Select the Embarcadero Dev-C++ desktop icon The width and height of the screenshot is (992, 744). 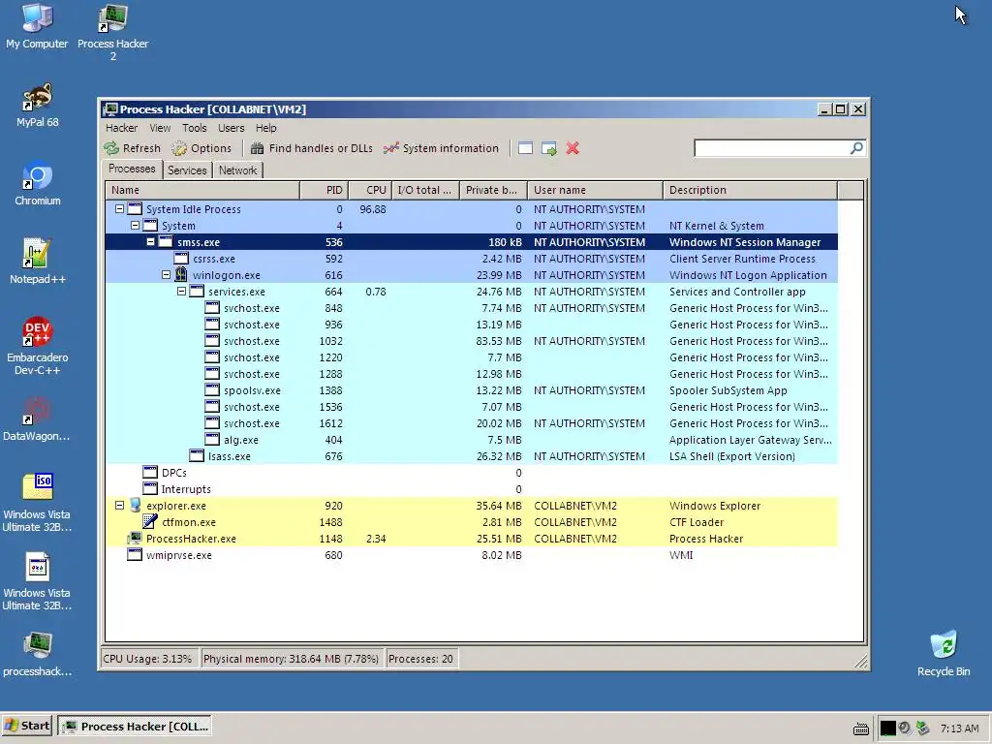click(38, 346)
